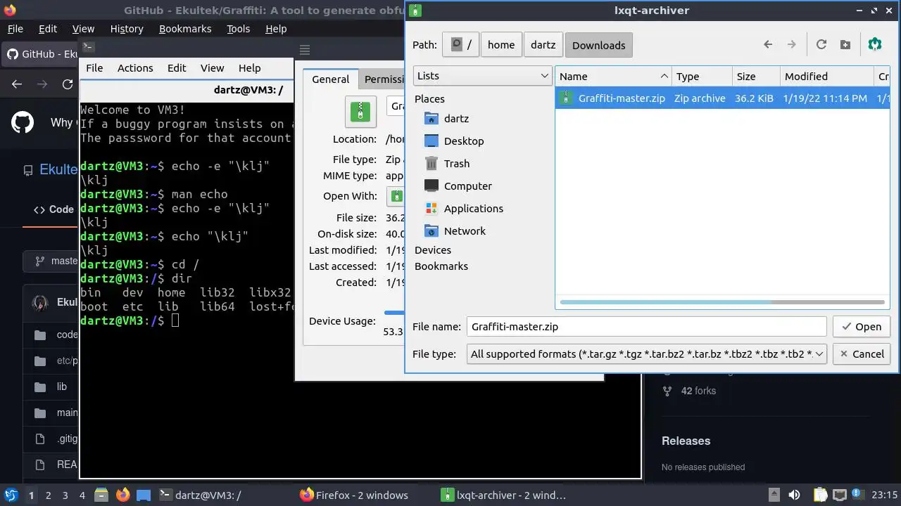Screen dimensions: 901x506
Task: Open the '42 forks' link
Action: click(691, 391)
